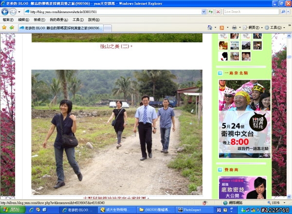Open the 編輯(E) Edit menu

pos(23,19)
